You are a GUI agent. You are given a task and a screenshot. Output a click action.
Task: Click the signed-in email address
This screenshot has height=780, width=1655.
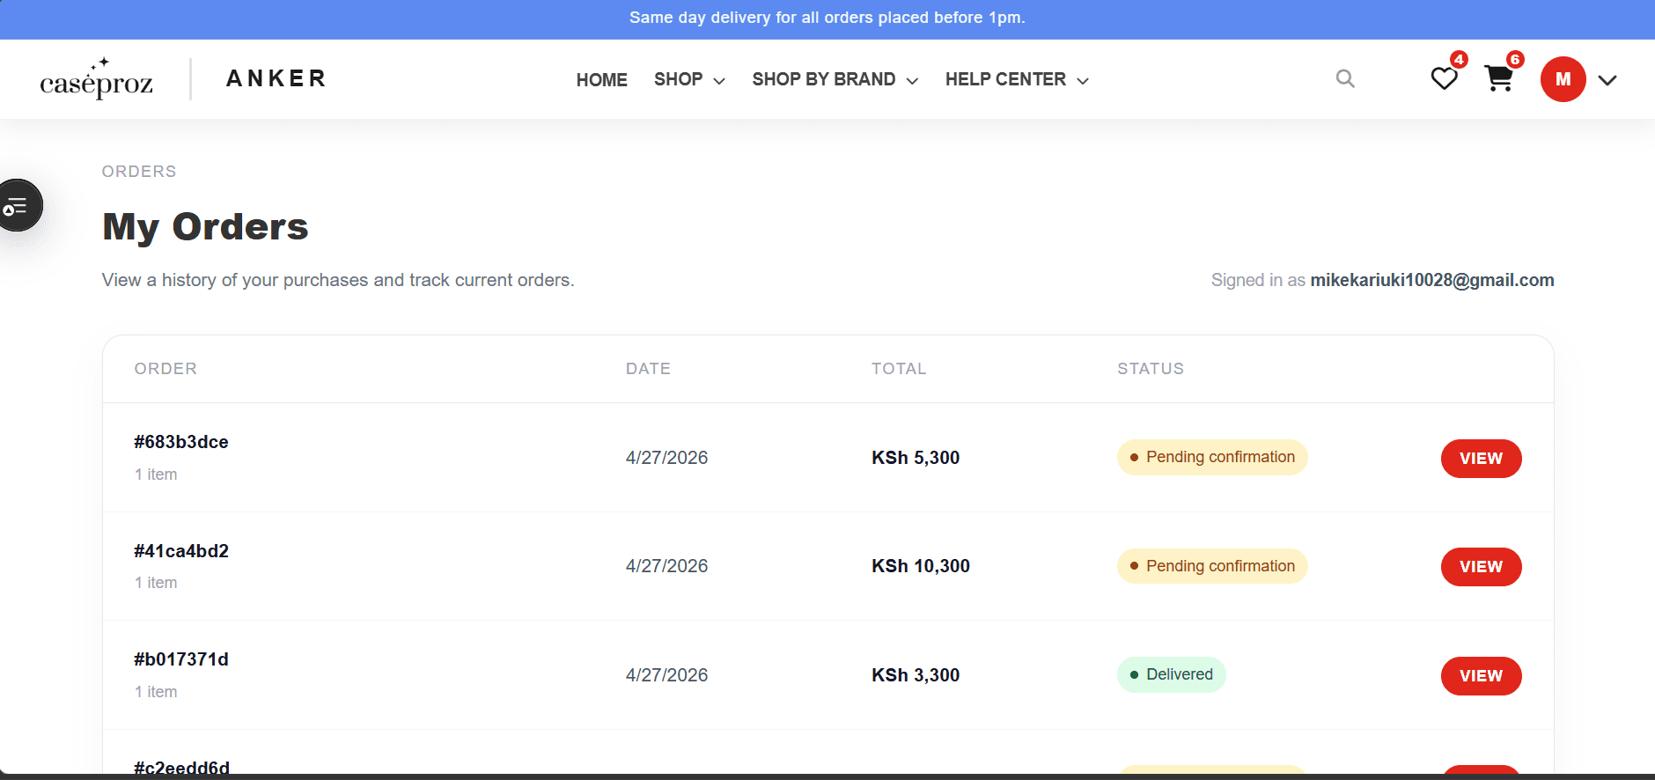(1432, 280)
